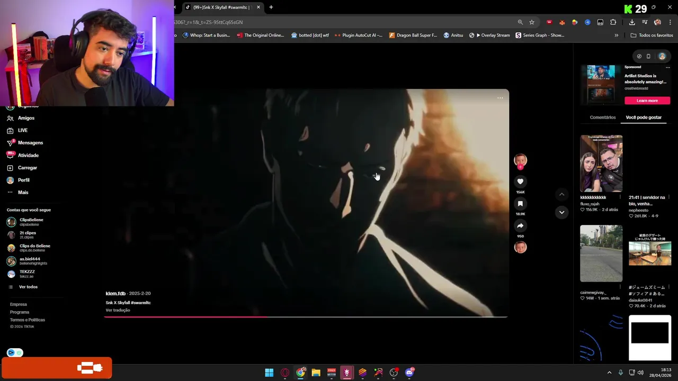Open Anitsu bookmark
This screenshot has width=678, height=381.
[x=453, y=35]
